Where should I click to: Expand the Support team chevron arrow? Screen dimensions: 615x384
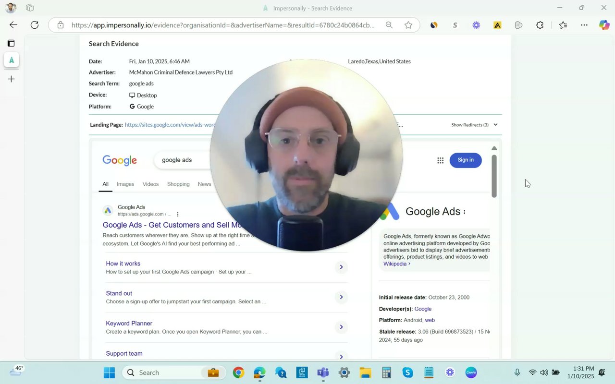pos(341,357)
